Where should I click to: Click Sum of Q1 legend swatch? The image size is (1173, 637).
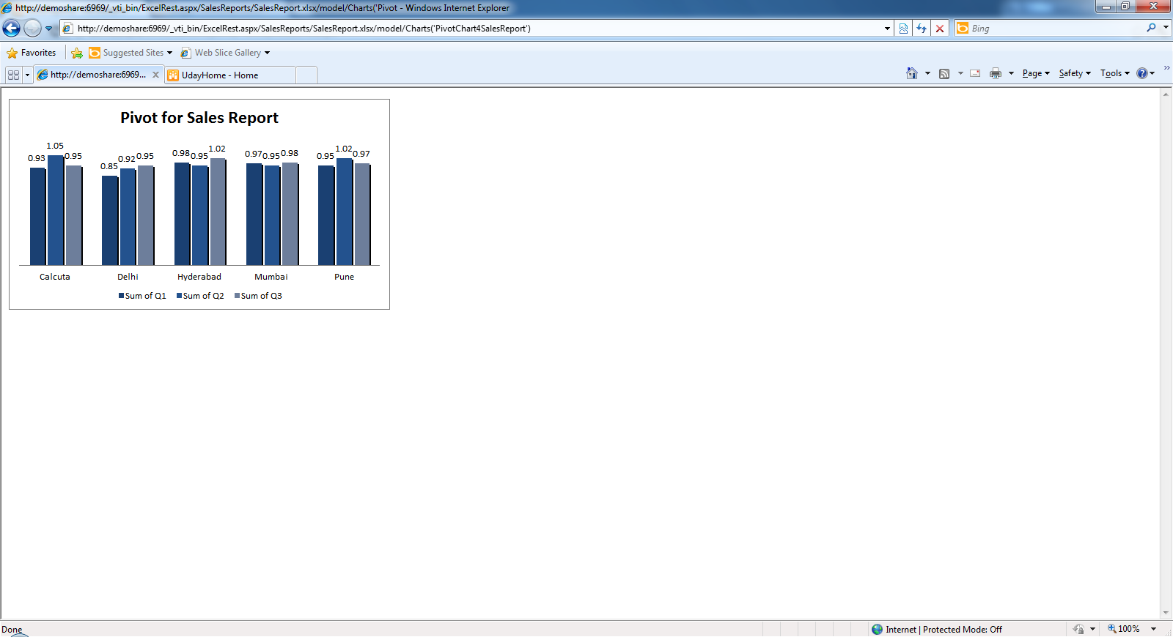(121, 296)
